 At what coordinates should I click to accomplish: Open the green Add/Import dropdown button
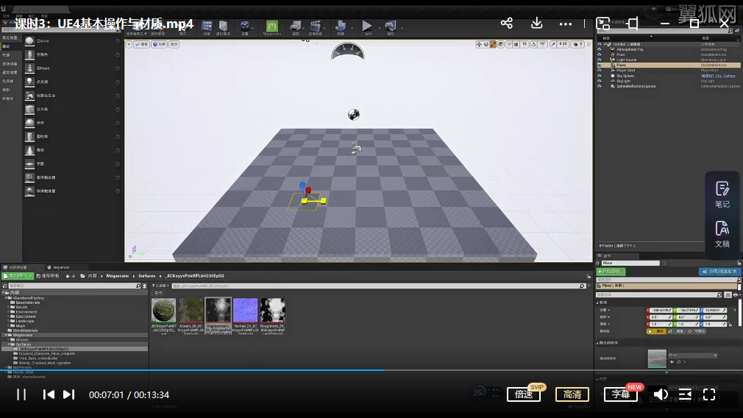click(18, 276)
